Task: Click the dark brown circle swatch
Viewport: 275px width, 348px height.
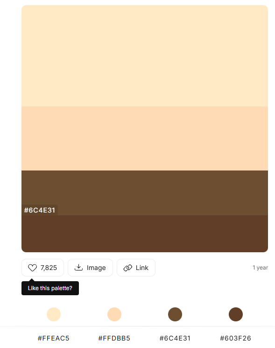Action: [x=236, y=314]
